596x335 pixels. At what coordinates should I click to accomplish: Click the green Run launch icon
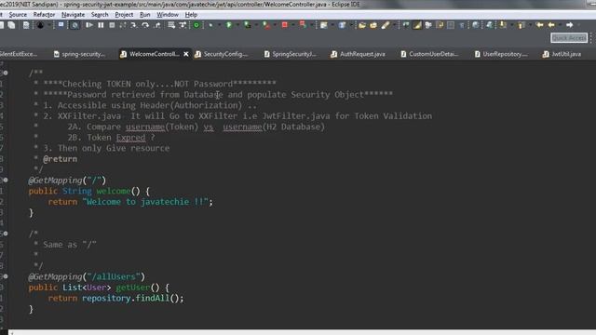click(229, 25)
